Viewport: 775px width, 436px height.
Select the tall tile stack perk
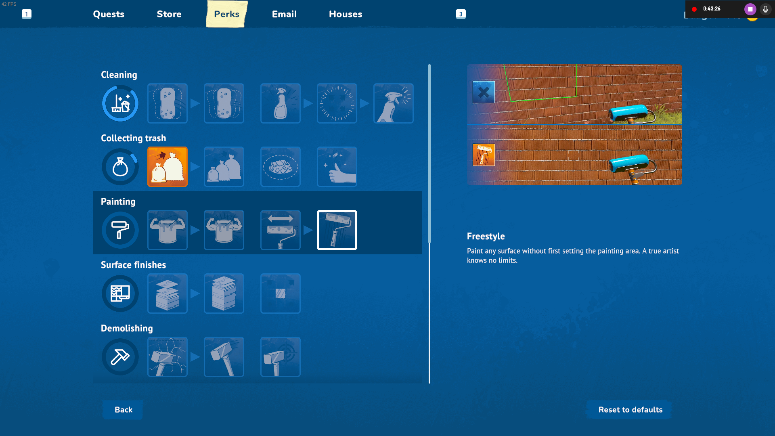pos(224,293)
